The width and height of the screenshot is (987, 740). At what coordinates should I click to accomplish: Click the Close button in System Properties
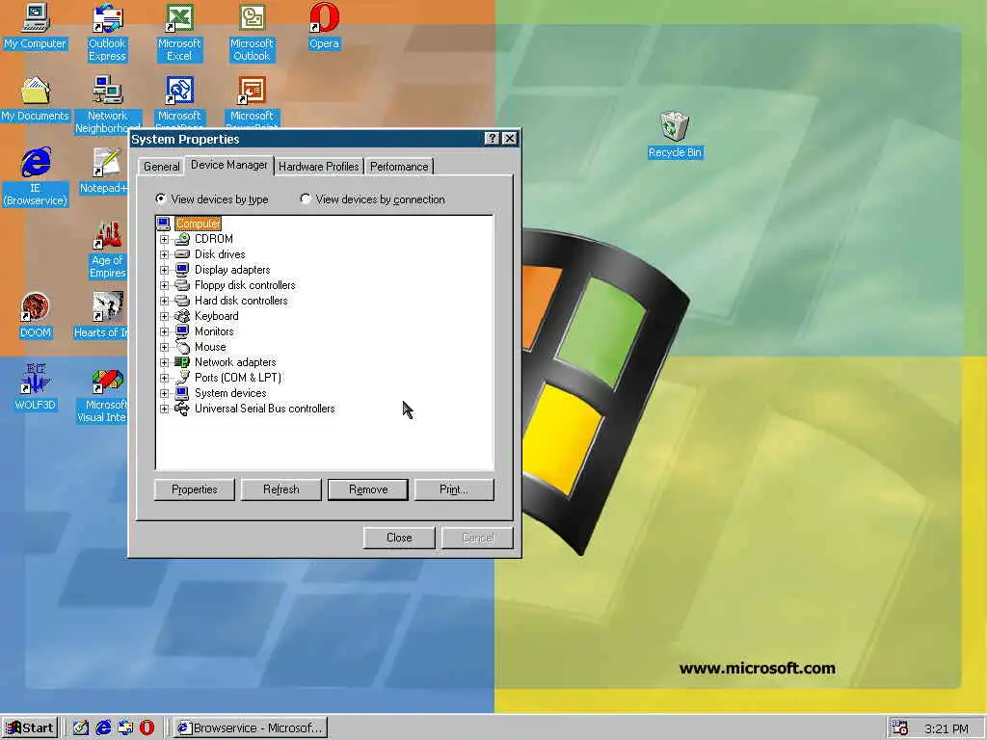pos(399,538)
